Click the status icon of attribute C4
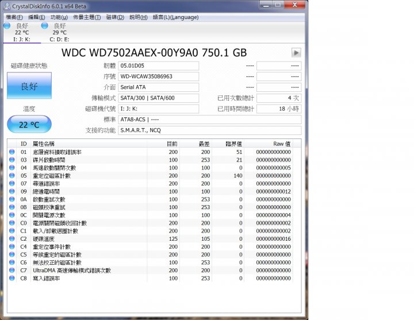Image resolution: width=414 pixels, height=320 pixels. 12,246
